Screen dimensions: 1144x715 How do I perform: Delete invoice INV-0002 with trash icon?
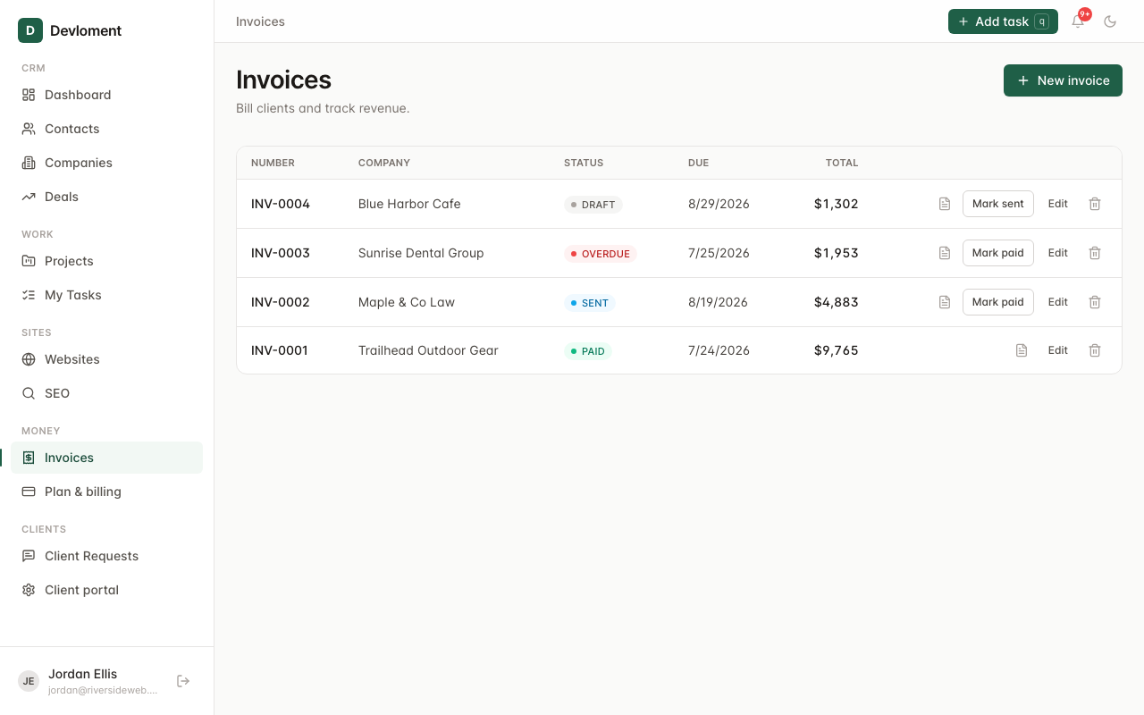coord(1095,302)
